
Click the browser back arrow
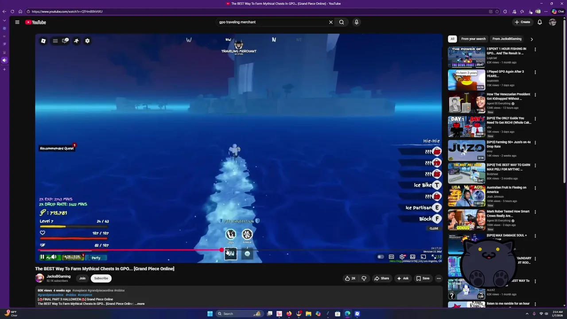pyautogui.click(x=4, y=12)
